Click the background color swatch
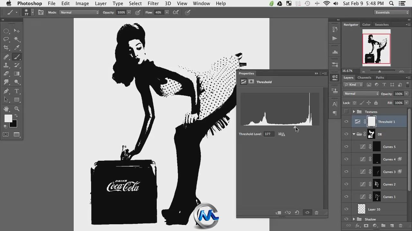 pos(14,124)
